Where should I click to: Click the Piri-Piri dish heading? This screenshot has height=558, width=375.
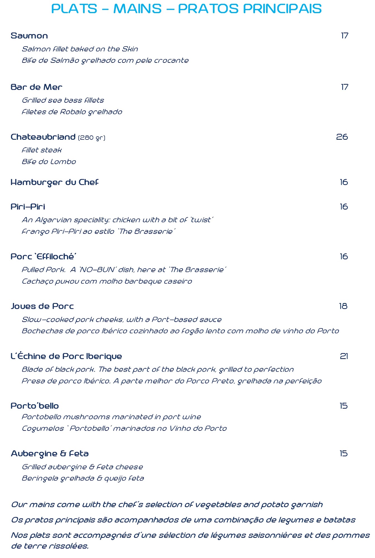[x=28, y=207]
